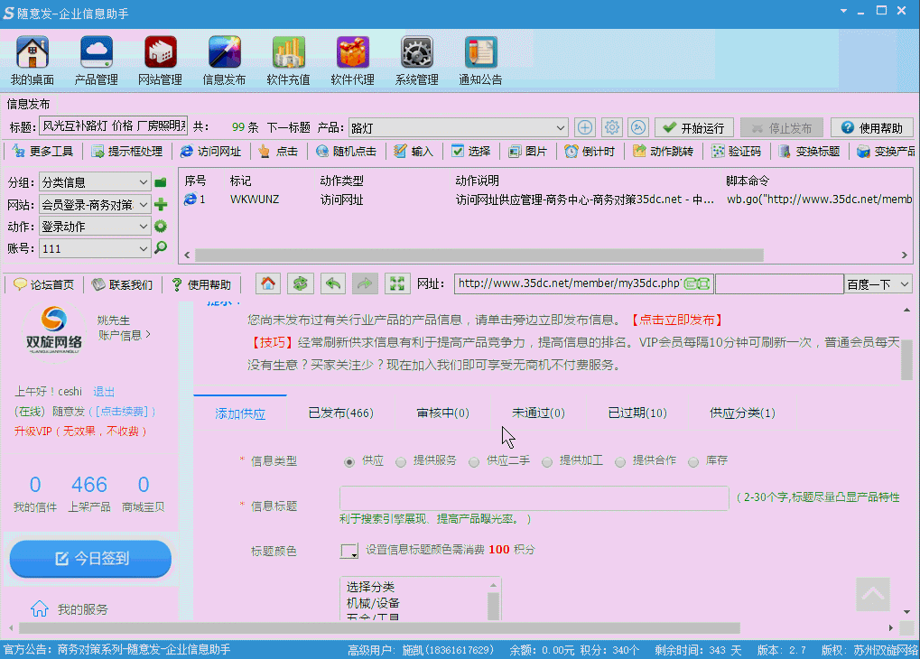Viewport: 920px width, 659px height.
Task: Click browser fullscreen expand icon
Action: [x=396, y=284]
